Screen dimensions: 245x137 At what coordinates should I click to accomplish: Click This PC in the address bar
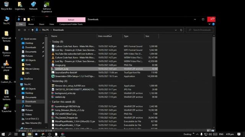(x=46, y=30)
